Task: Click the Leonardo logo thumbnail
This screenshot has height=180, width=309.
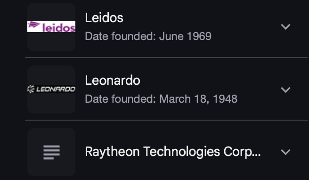Action: (x=51, y=89)
